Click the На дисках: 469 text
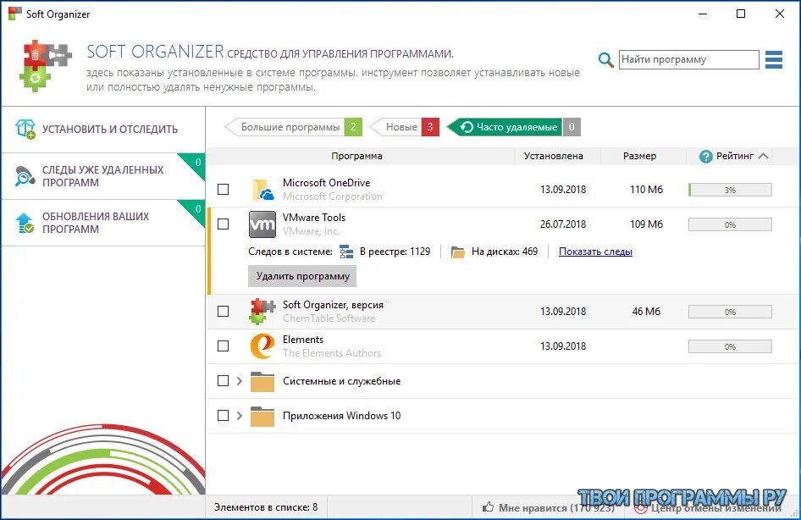Screen dimensions: 801x520 coord(504,252)
